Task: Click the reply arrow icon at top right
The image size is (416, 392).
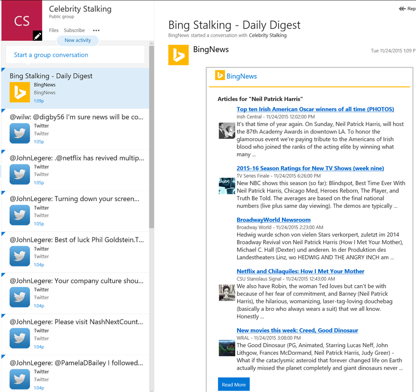Action: [402, 9]
